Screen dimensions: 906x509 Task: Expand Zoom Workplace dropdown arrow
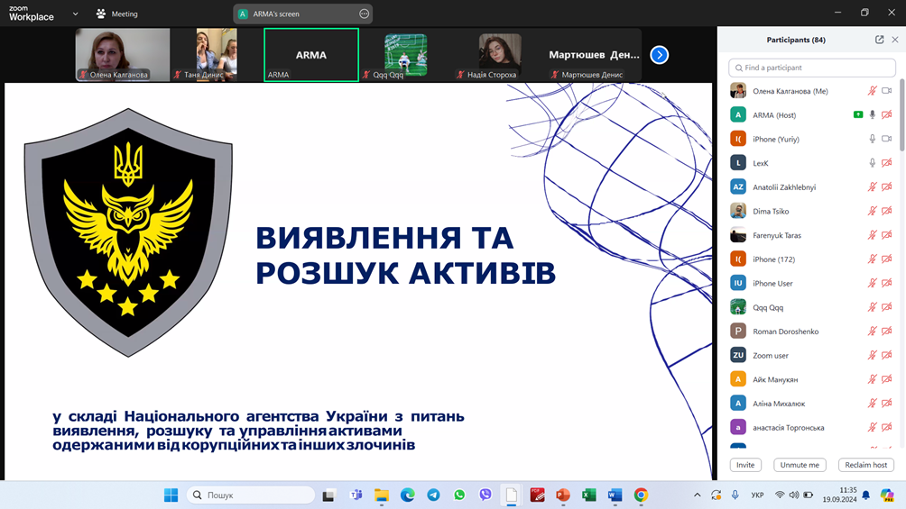tap(75, 14)
